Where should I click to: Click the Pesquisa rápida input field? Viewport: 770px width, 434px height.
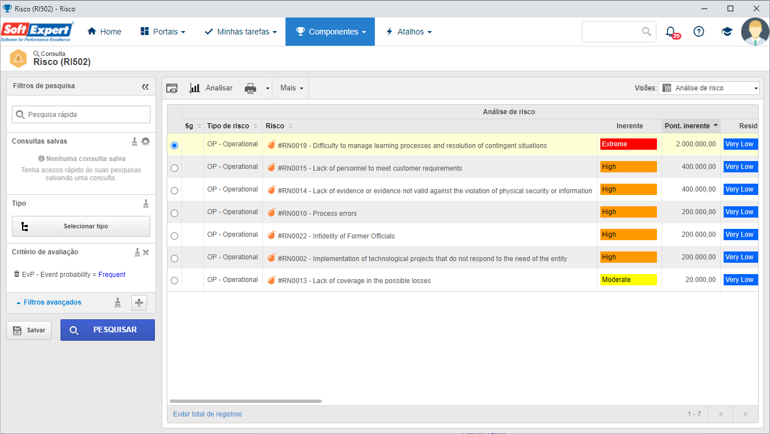pos(81,114)
